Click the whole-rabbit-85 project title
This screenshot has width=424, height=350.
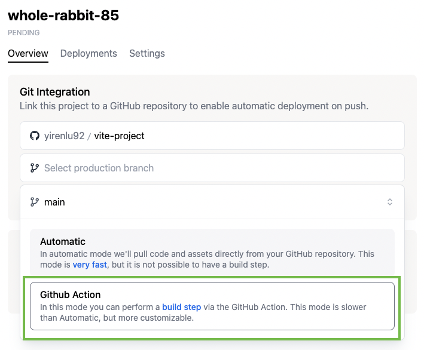point(63,16)
